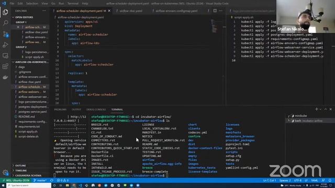Image resolution: width=335 pixels, height=188 pixels.
Task: Click the VS Code icon in taskbar
Action: tap(80, 185)
